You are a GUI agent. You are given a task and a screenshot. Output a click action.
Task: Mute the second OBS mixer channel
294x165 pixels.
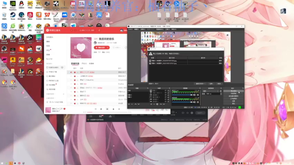pyautogui.click(x=195, y=102)
